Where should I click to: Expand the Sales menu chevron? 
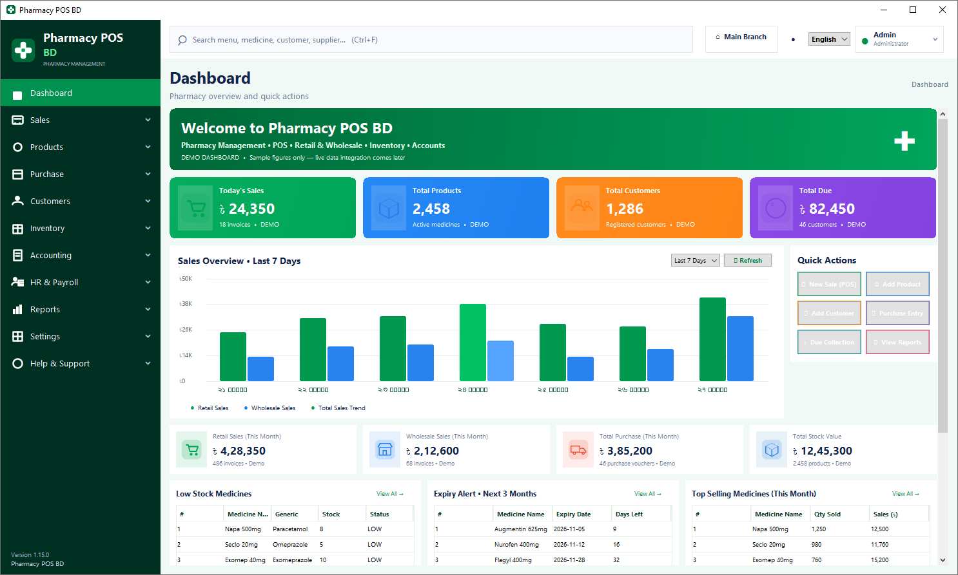(x=148, y=120)
